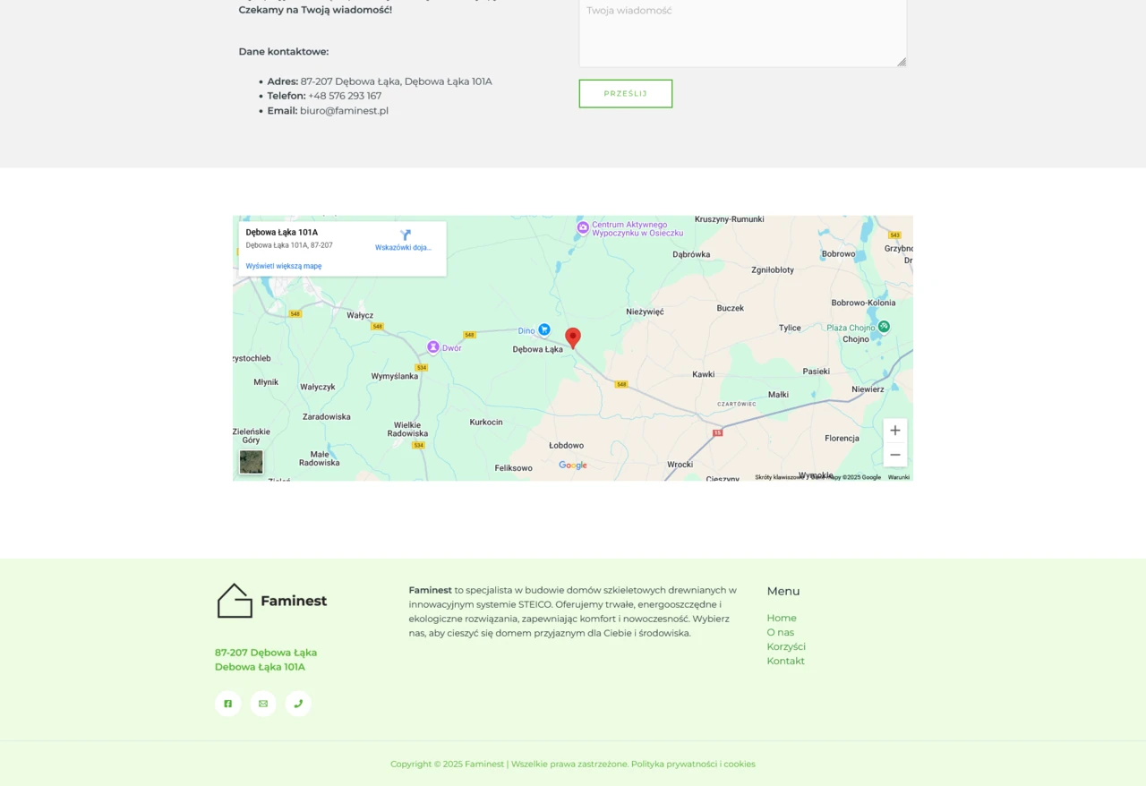Click the road 15 shield on map
The width and height of the screenshot is (1146, 786).
pos(717,432)
